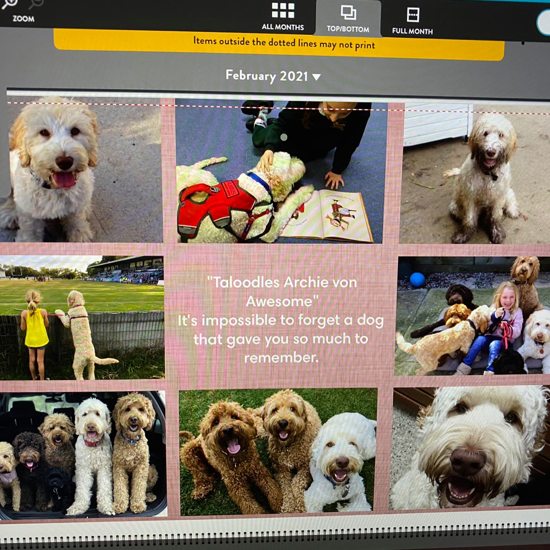The width and height of the screenshot is (550, 550).
Task: Switch to the Full Month view
Action: [412, 21]
